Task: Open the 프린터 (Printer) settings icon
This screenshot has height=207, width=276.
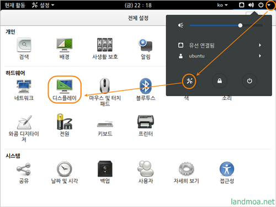Action: (x=146, y=122)
